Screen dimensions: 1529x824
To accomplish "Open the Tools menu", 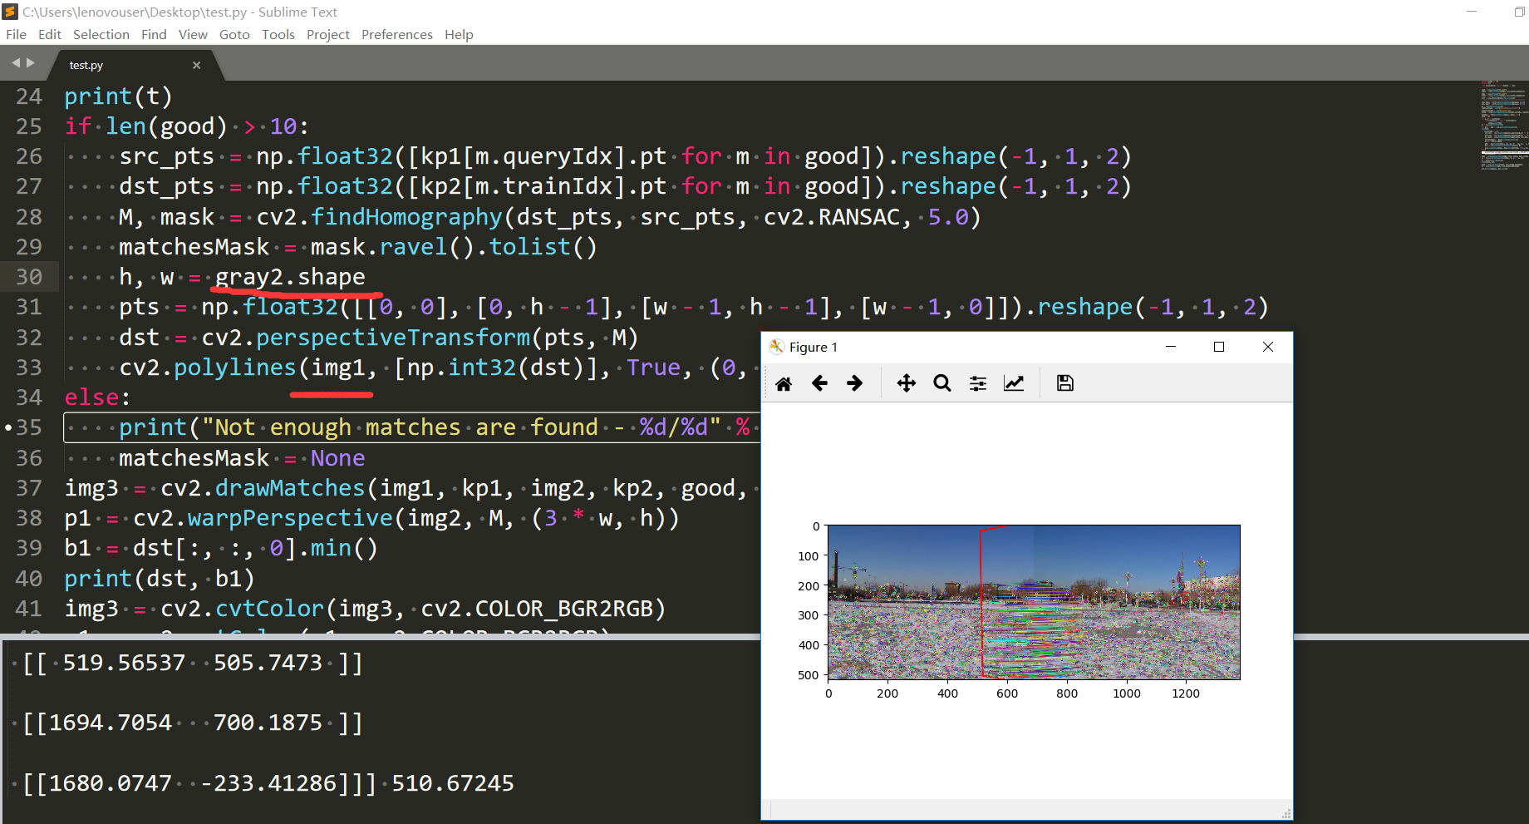I will 278,34.
